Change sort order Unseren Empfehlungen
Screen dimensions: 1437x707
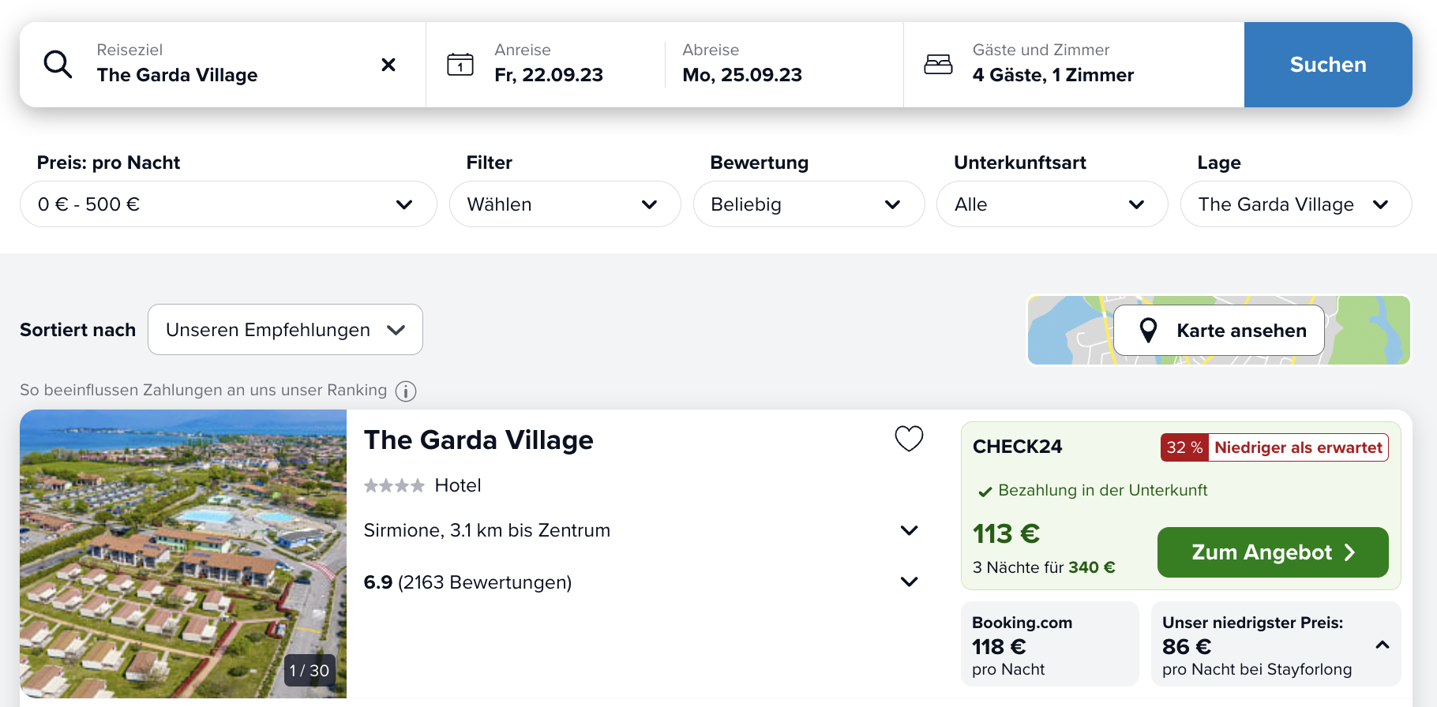pos(285,330)
